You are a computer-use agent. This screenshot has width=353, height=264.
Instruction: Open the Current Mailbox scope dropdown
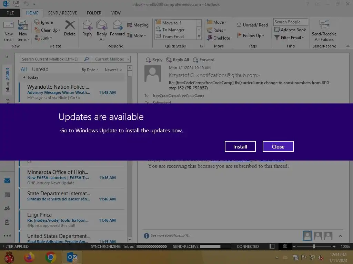click(x=112, y=59)
